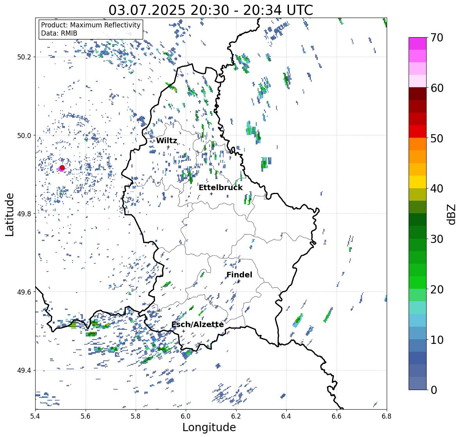The height and width of the screenshot is (437, 461).
Task: Click the dark red segment below 60 dBZ
Action: coord(418,94)
